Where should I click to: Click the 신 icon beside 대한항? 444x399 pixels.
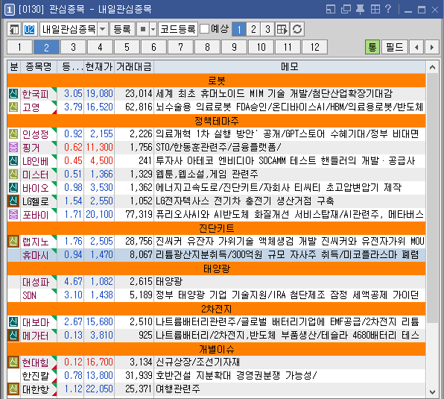(x=13, y=389)
